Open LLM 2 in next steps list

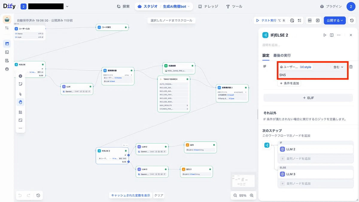click(x=316, y=149)
